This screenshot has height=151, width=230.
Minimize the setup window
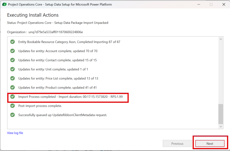[x=199, y=5]
